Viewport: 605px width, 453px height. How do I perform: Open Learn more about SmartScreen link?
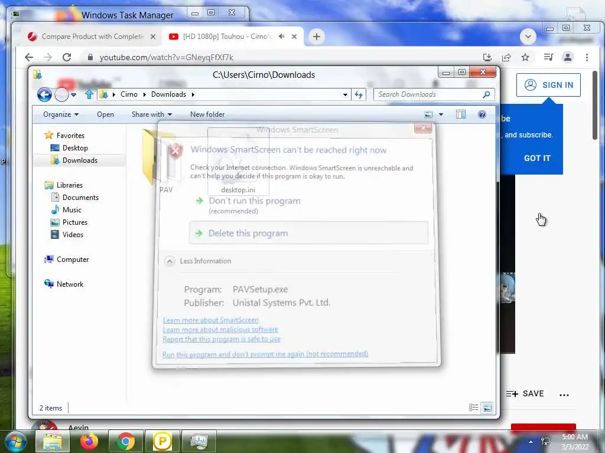point(211,320)
